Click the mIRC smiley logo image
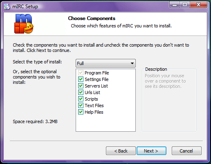 tap(24, 24)
